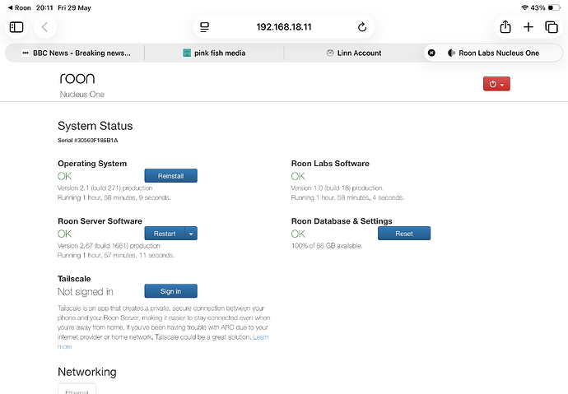
Task: Click 'Version 2.67 (build 1661) production' text
Action: (109, 246)
